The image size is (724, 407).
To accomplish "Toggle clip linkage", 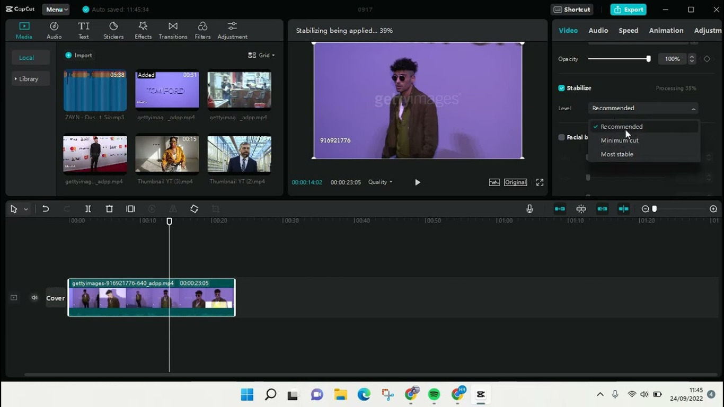I will click(x=602, y=209).
